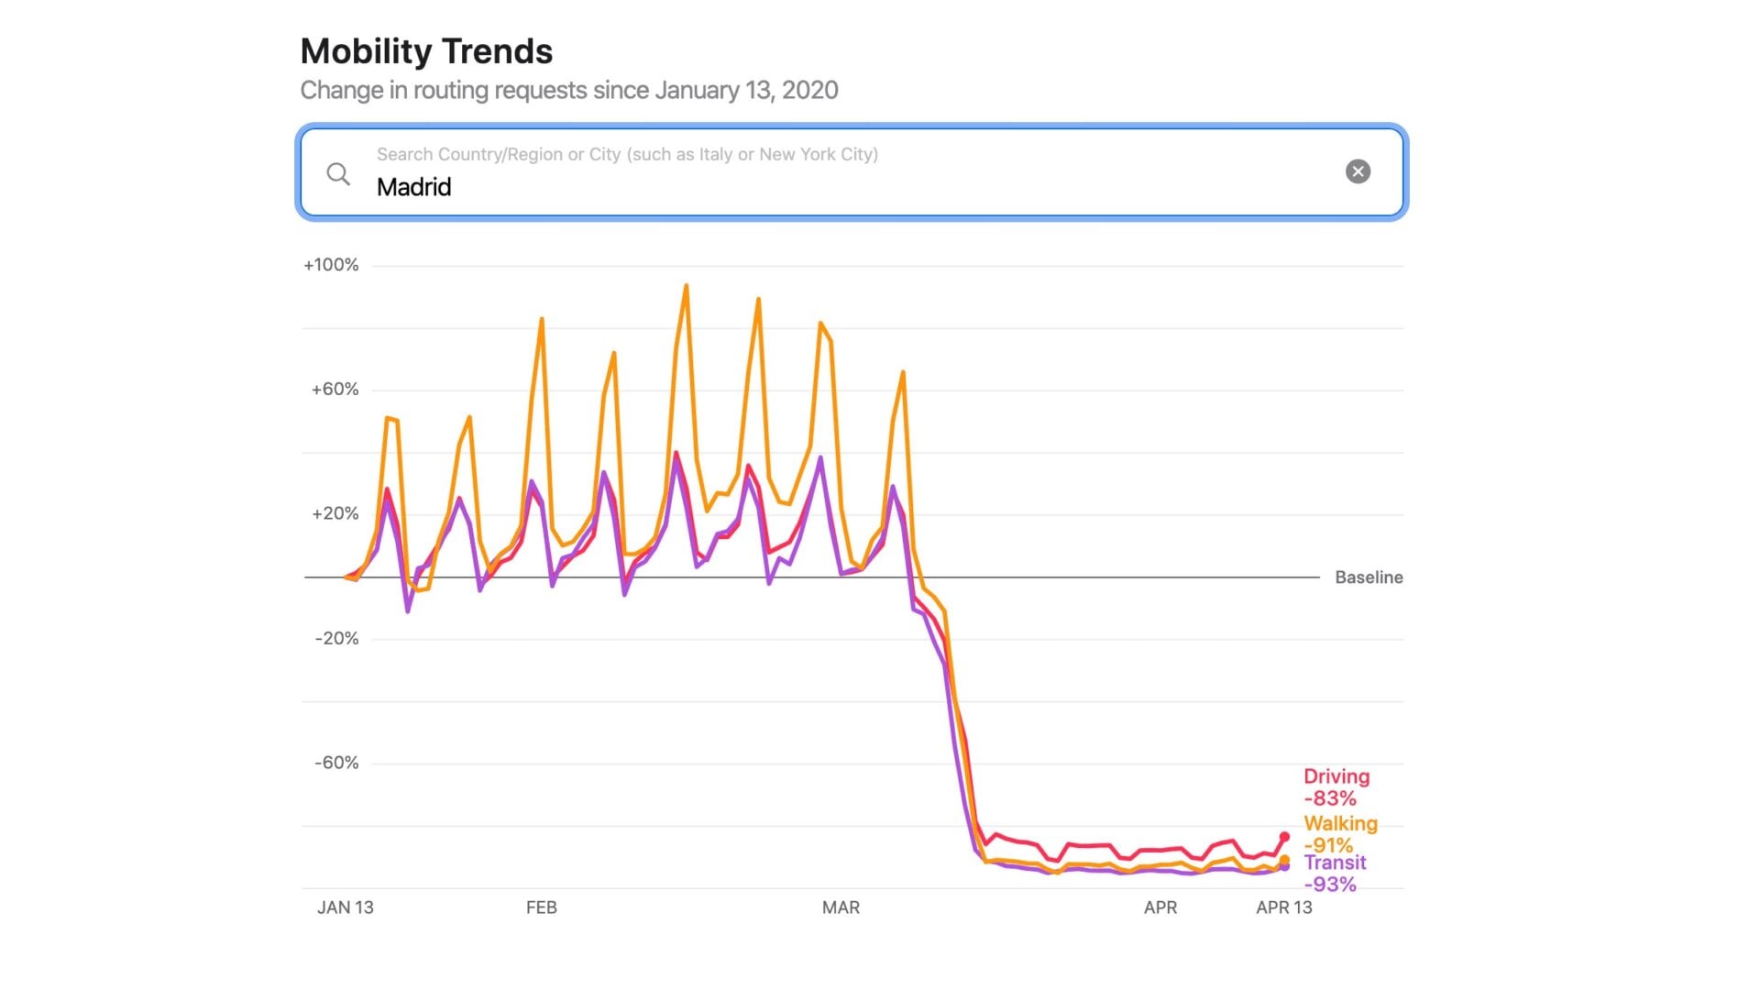The width and height of the screenshot is (1760, 990).
Task: Click the Madrid search input field
Action: click(825, 186)
